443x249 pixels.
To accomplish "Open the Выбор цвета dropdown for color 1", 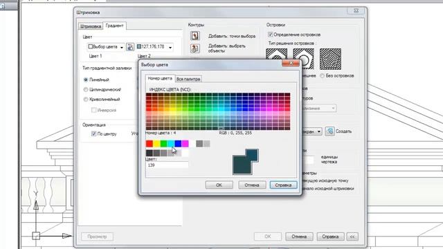I will pyautogui.click(x=106, y=47).
